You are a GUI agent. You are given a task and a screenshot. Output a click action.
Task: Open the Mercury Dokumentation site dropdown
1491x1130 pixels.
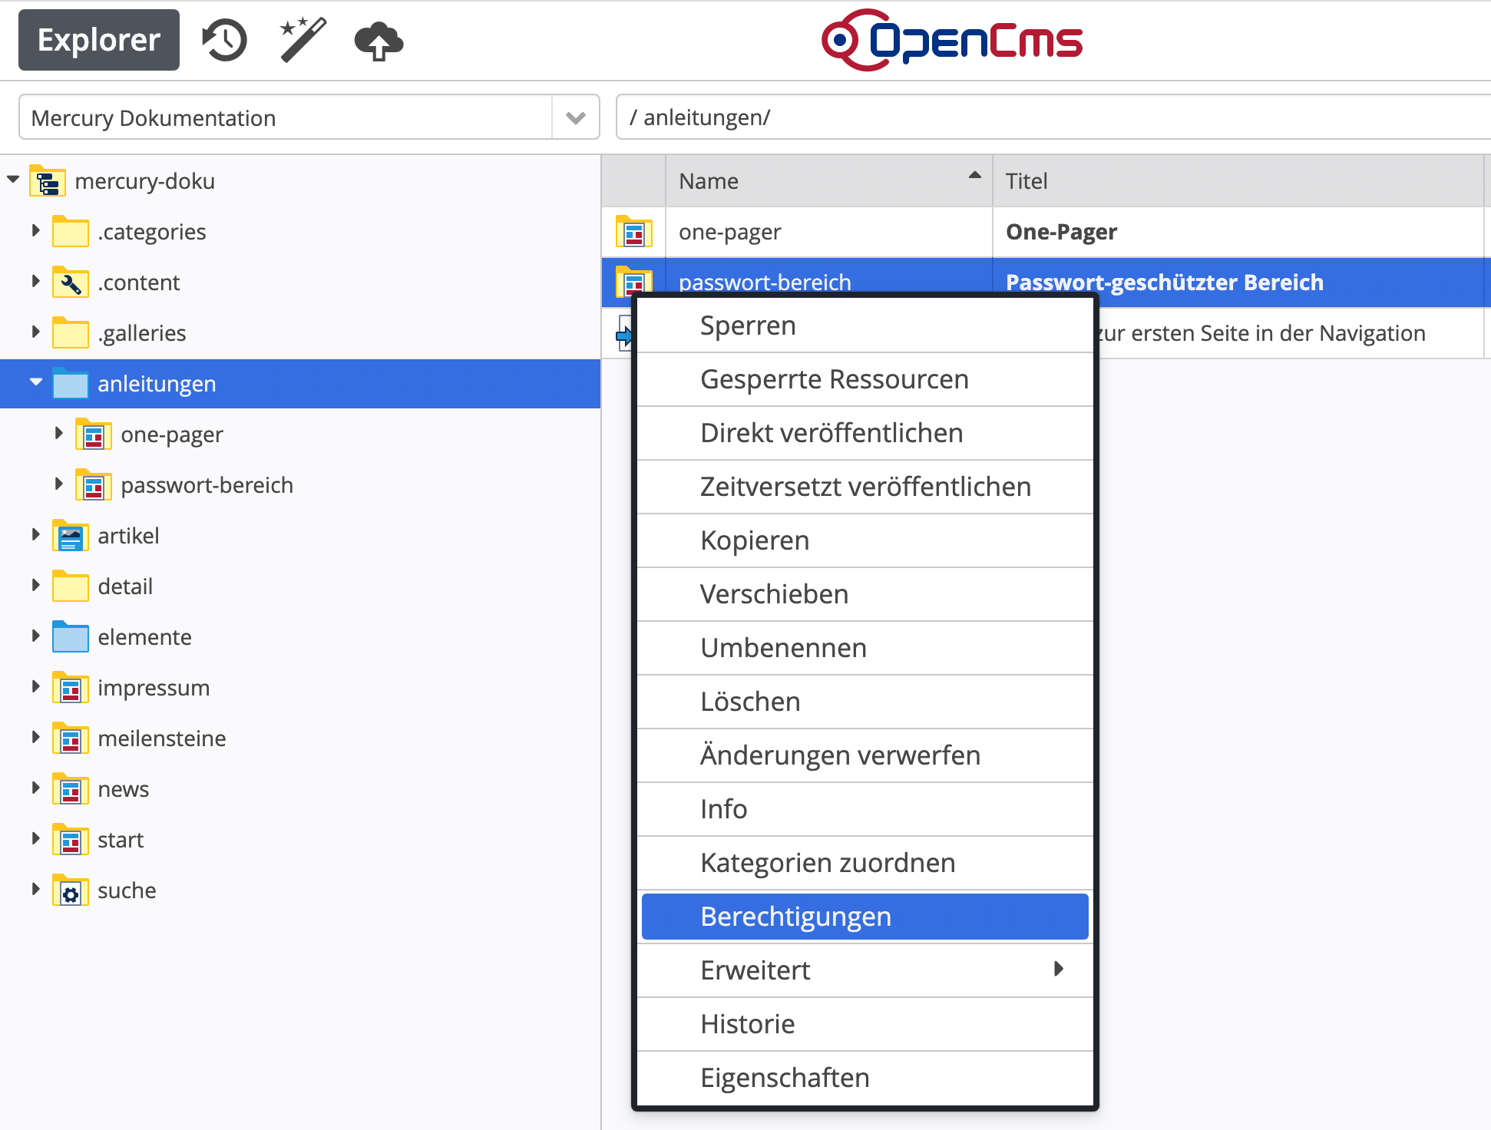[575, 117]
